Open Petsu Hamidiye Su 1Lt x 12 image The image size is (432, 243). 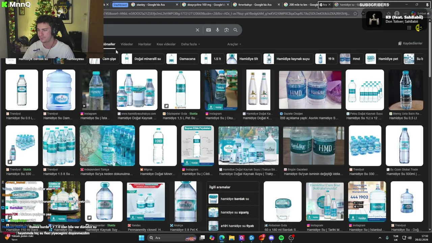(x=364, y=90)
